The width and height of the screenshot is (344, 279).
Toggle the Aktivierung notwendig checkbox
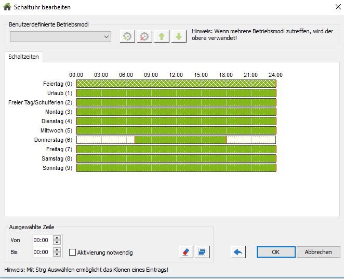(x=72, y=252)
